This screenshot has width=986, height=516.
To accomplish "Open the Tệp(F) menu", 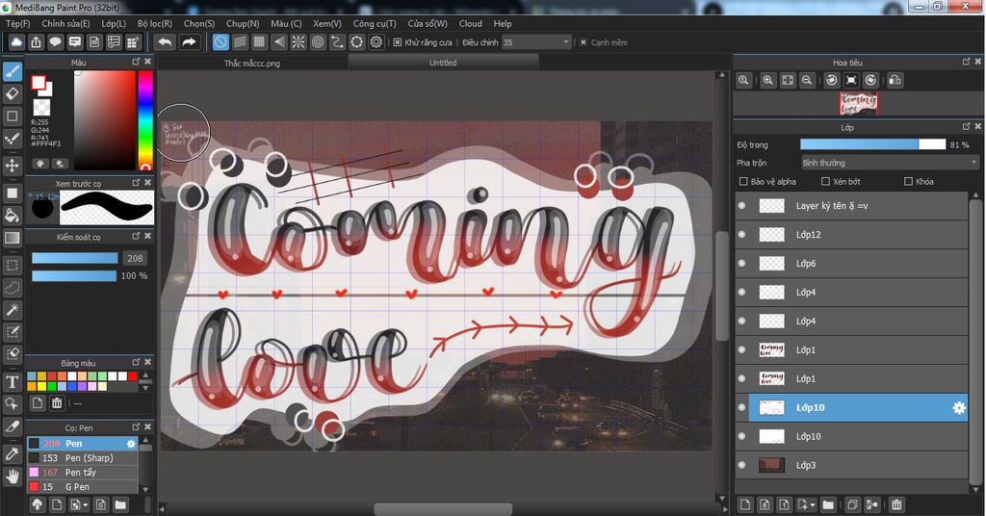I will 17,23.
